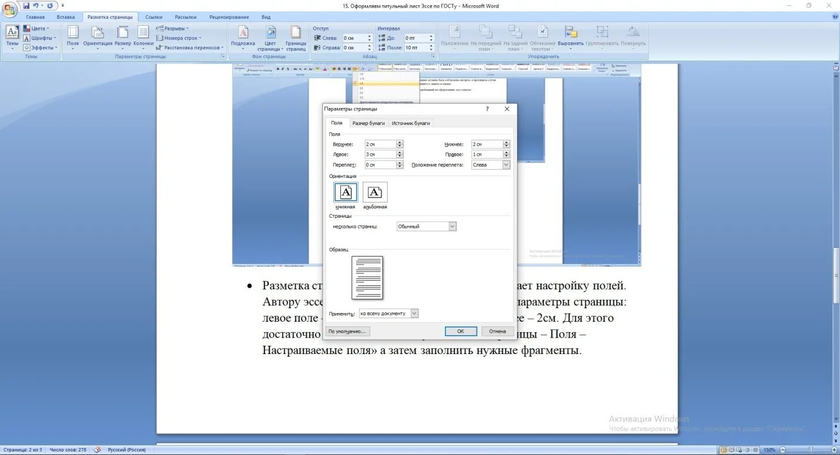840x455 pixels.
Task: Open Обтекание текстом menu
Action: 543,38
